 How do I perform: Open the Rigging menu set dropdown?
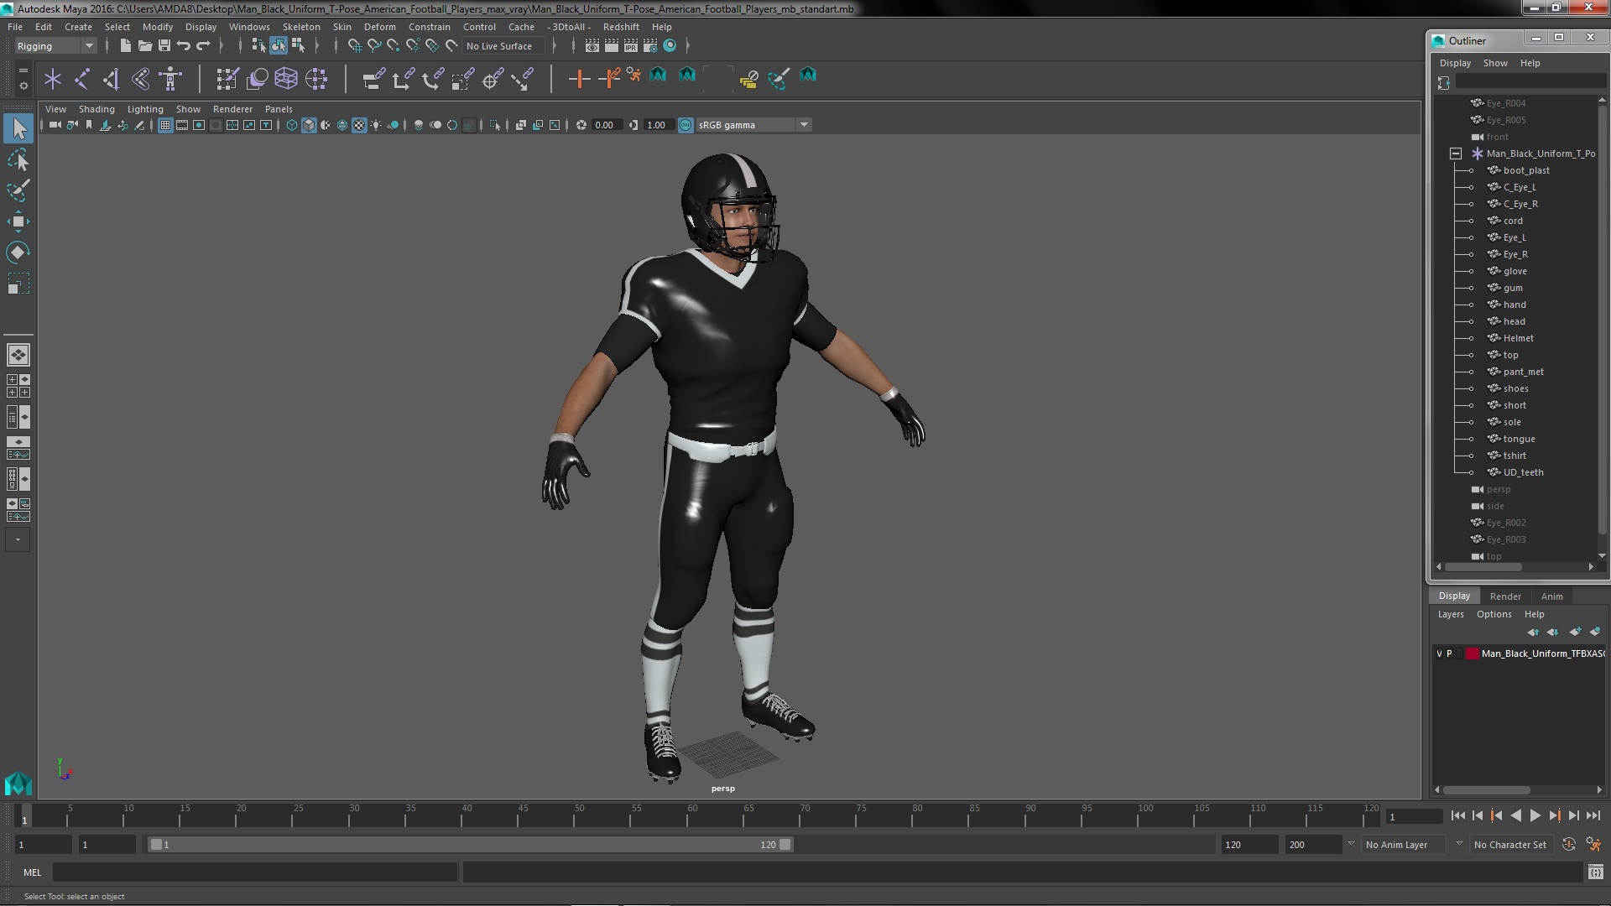tap(55, 46)
